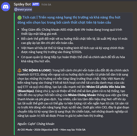This screenshot has width=137, height=136.
Task: Click the word Bluechips in the analysis
Action: (x=26, y=91)
